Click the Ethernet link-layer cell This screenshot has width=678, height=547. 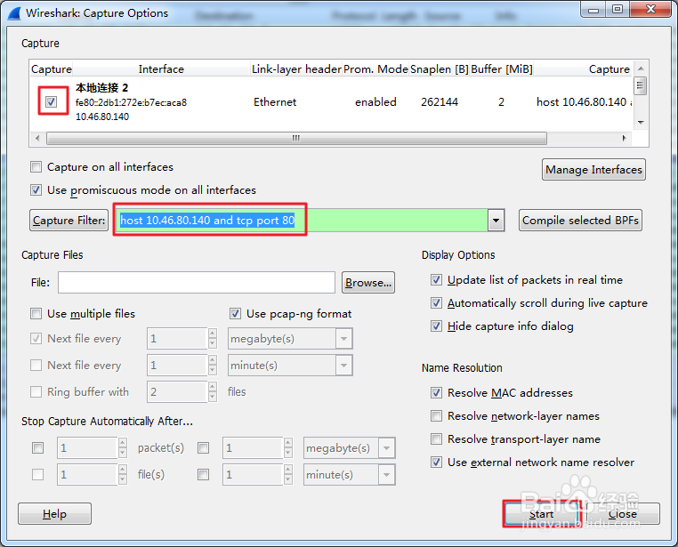275,102
